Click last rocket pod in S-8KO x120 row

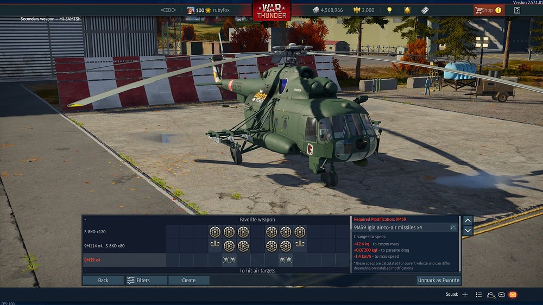[300, 232]
